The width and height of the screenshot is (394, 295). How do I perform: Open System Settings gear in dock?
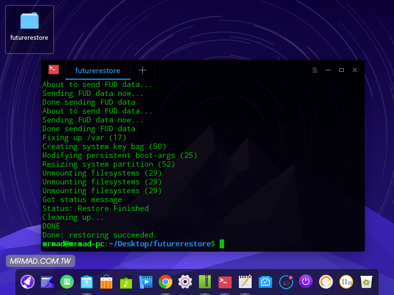pos(185,282)
